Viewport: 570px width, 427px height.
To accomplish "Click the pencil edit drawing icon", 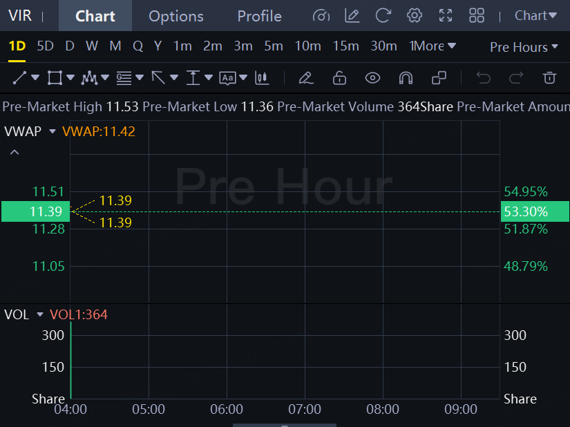I will [305, 78].
